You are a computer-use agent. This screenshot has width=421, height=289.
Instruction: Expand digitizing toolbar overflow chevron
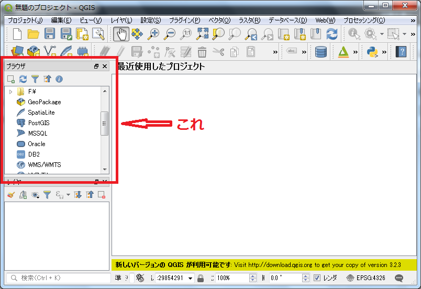coord(275,52)
